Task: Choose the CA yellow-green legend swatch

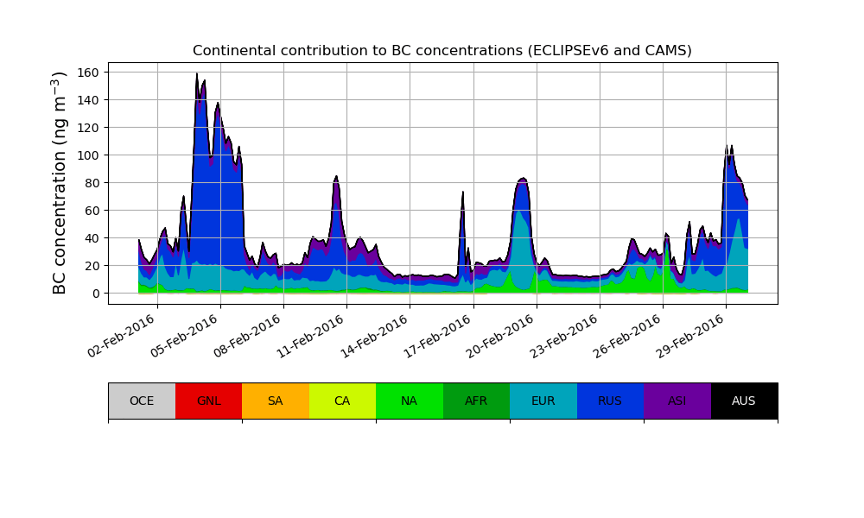Action: click(342, 401)
